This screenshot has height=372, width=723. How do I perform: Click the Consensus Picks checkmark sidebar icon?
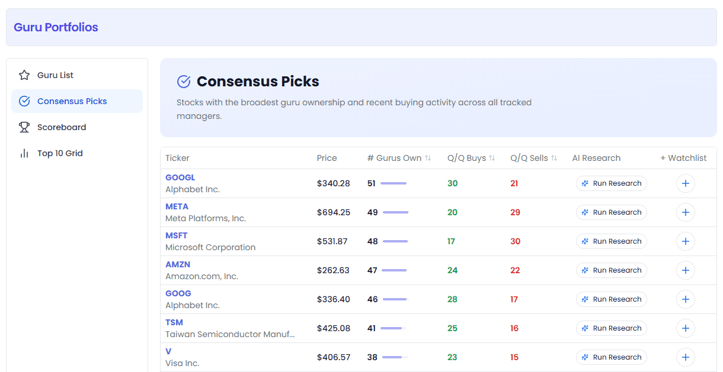pyautogui.click(x=24, y=101)
